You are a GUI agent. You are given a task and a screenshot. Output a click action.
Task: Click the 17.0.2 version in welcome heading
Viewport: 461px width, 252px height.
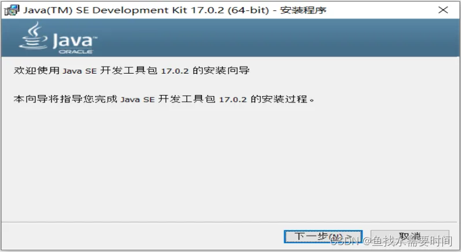[175, 71]
